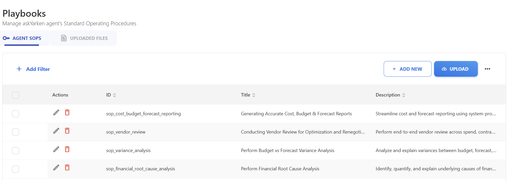The image size is (510, 181).
Task: Delete the sop_financial_root_cause_analysis row
Action: (x=67, y=167)
